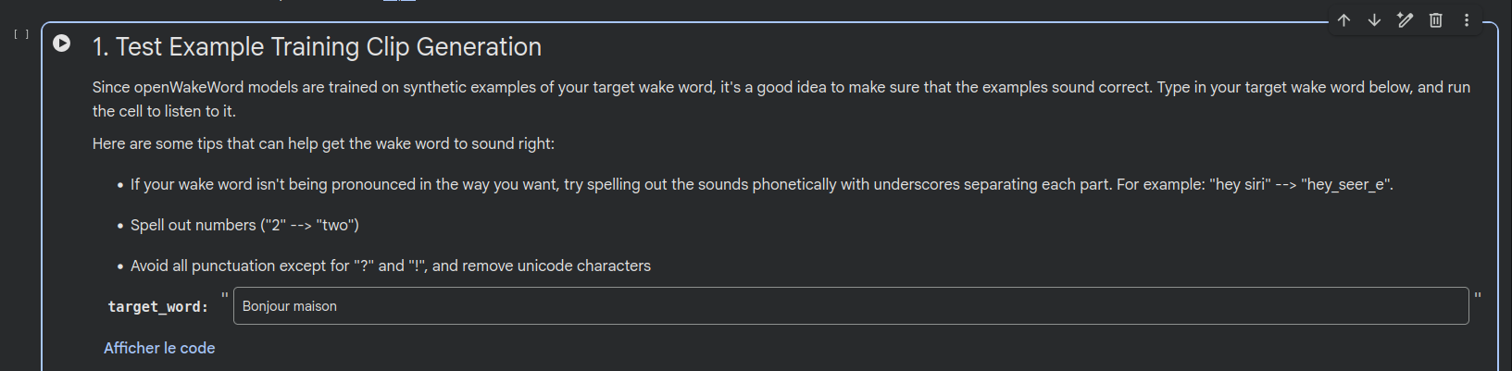Click the target_word form label
Screen dimensions: 1512x371
158,307
